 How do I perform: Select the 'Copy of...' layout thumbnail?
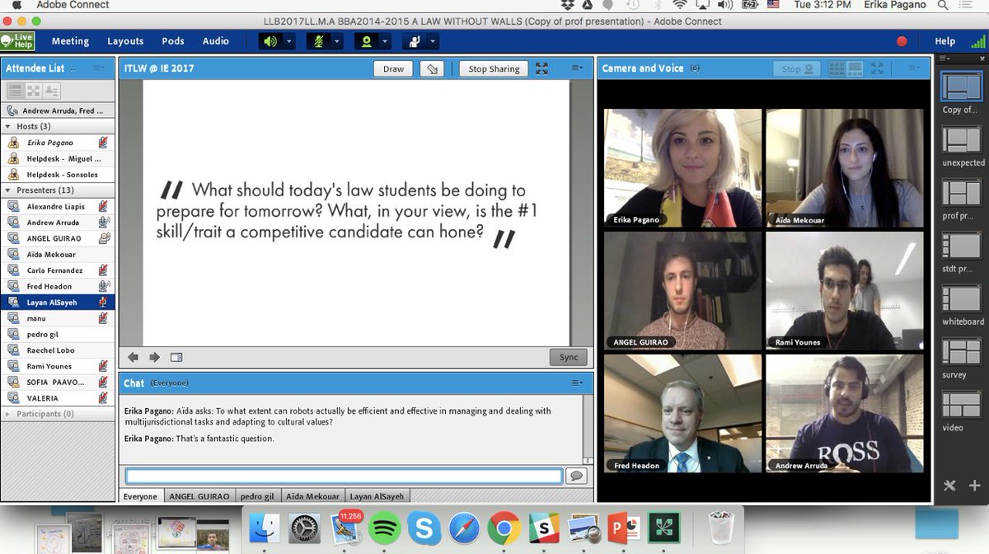(x=960, y=87)
